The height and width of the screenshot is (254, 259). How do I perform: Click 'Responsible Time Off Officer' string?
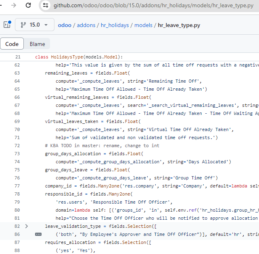pos(130,202)
